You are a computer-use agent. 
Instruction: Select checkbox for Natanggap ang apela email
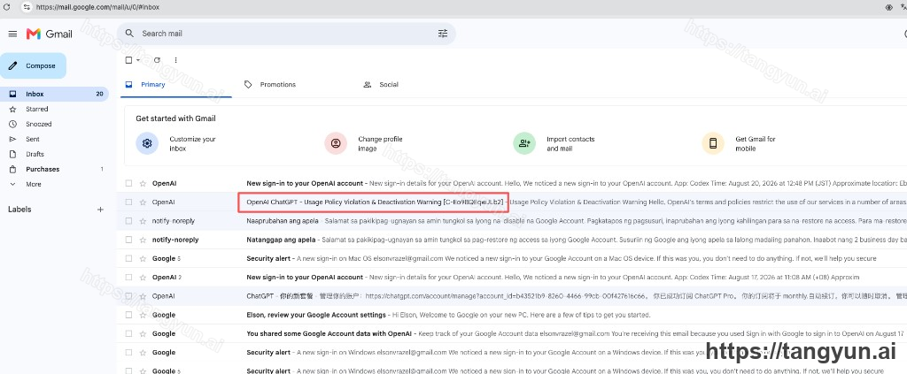pyautogui.click(x=128, y=240)
